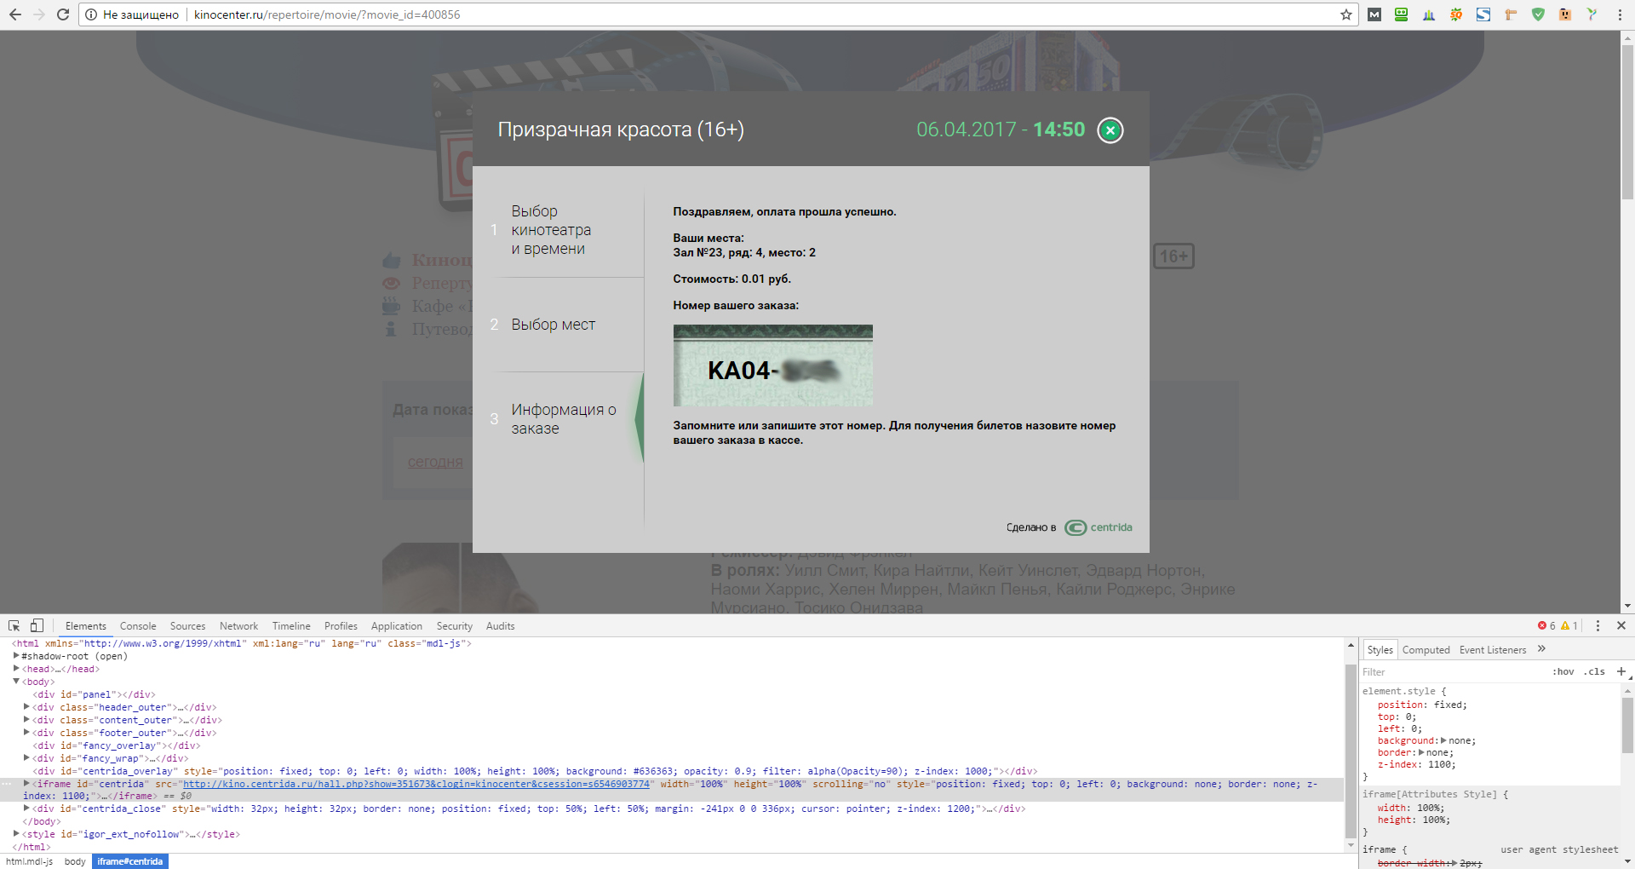Expand the centrida iframe node
This screenshot has width=1635, height=869.
tap(26, 784)
